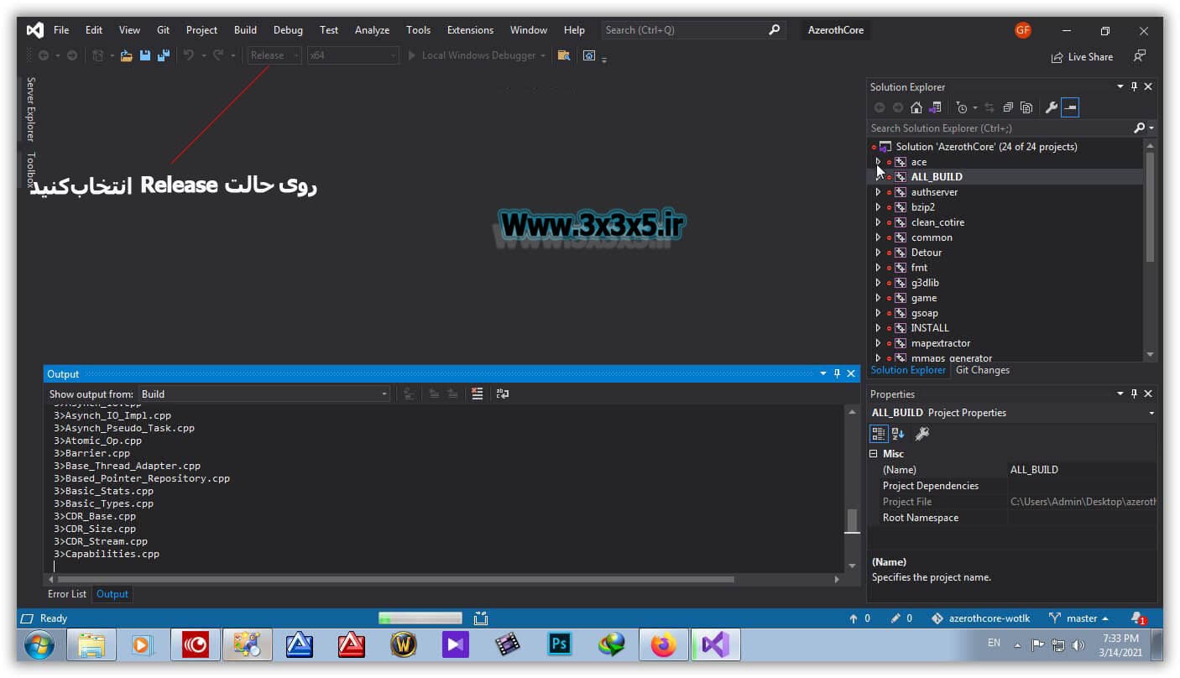Click the Open File toolbar icon
This screenshot has height=678, width=1180.
click(126, 55)
